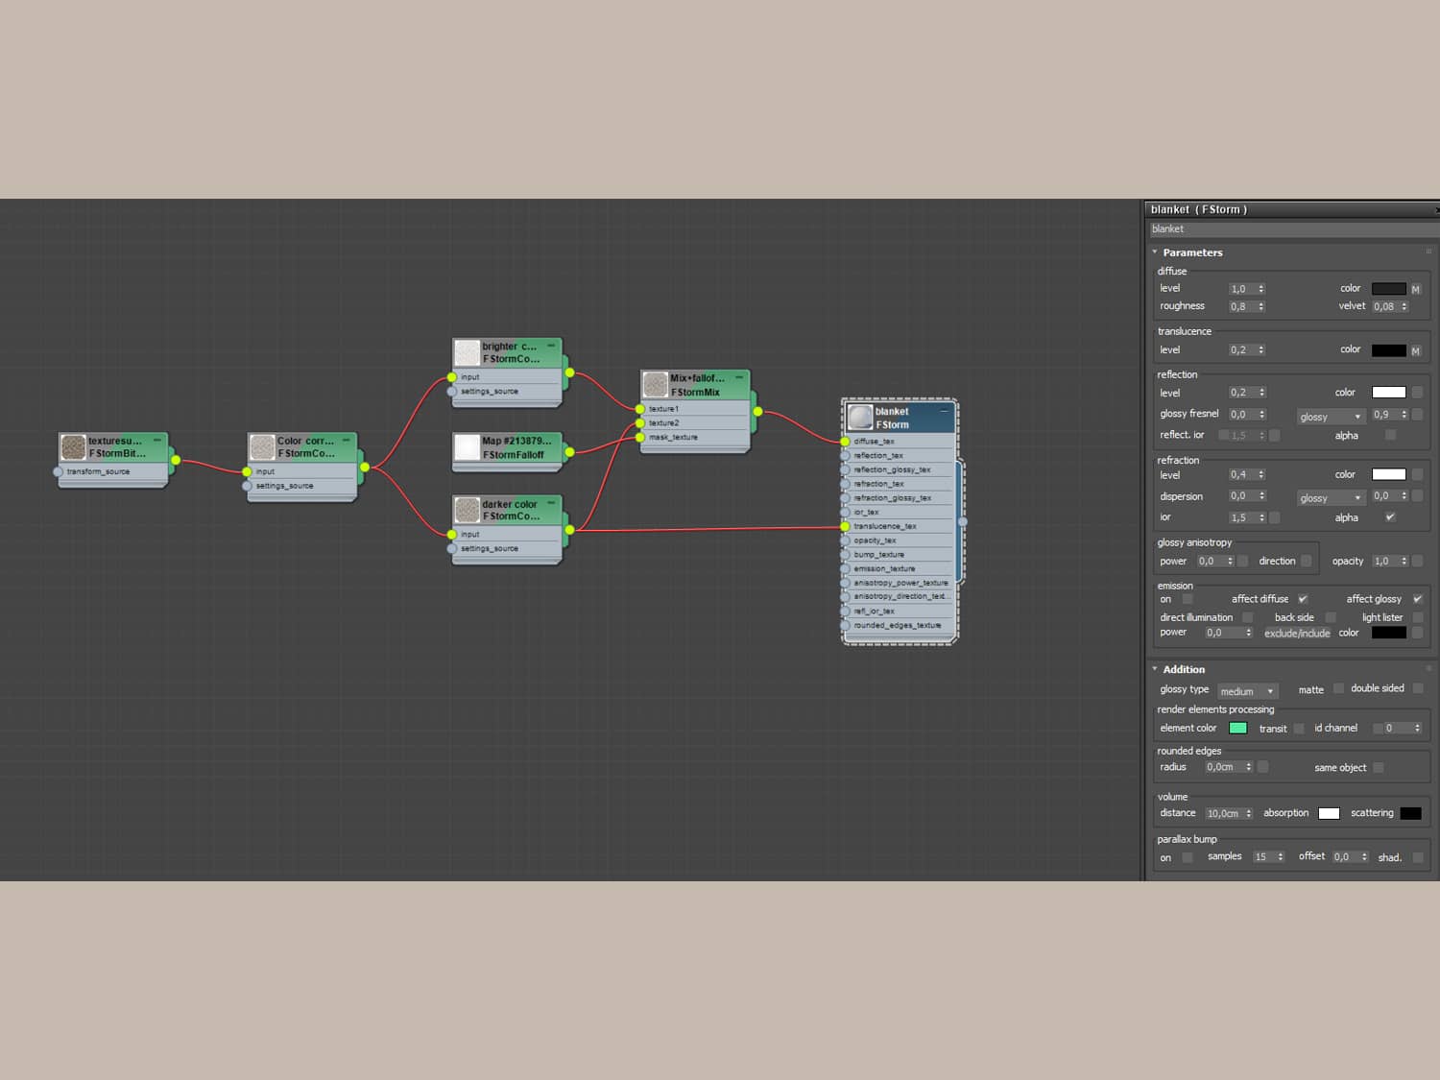Select the Mix+falloff FStormMix node thumbnail

click(x=656, y=385)
